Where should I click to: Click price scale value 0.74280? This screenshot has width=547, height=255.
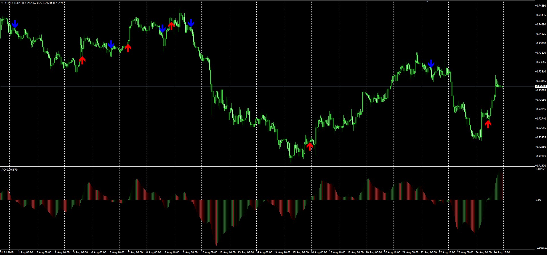click(x=541, y=24)
